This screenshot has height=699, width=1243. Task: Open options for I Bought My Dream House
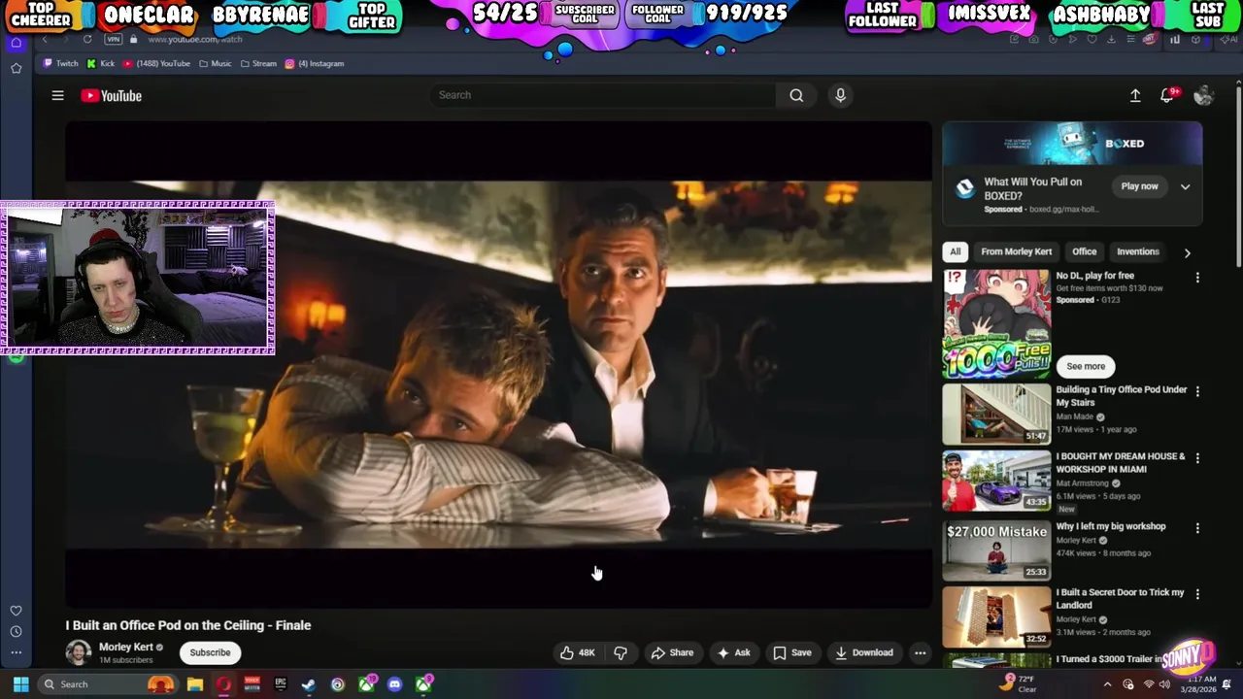point(1197,457)
